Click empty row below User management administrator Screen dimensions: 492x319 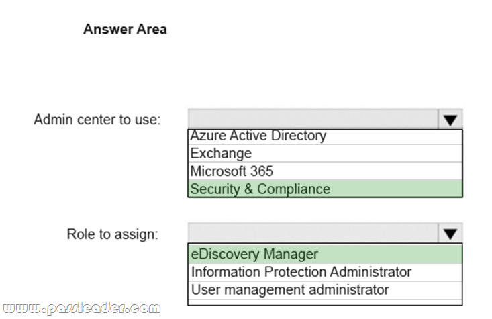pos(325,302)
